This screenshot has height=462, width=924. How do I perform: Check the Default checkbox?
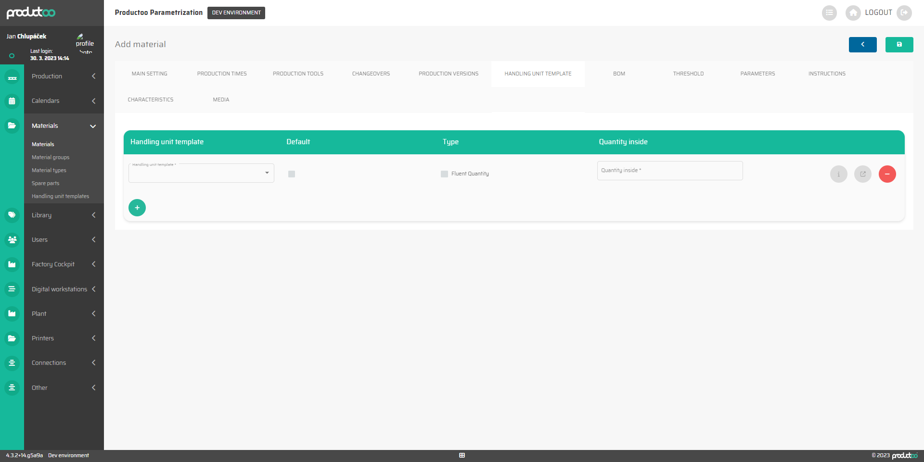tap(291, 174)
